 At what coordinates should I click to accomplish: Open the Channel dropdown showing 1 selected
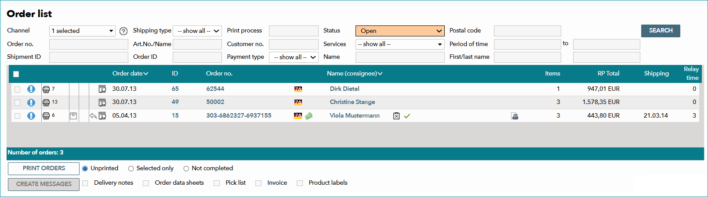[x=82, y=31]
